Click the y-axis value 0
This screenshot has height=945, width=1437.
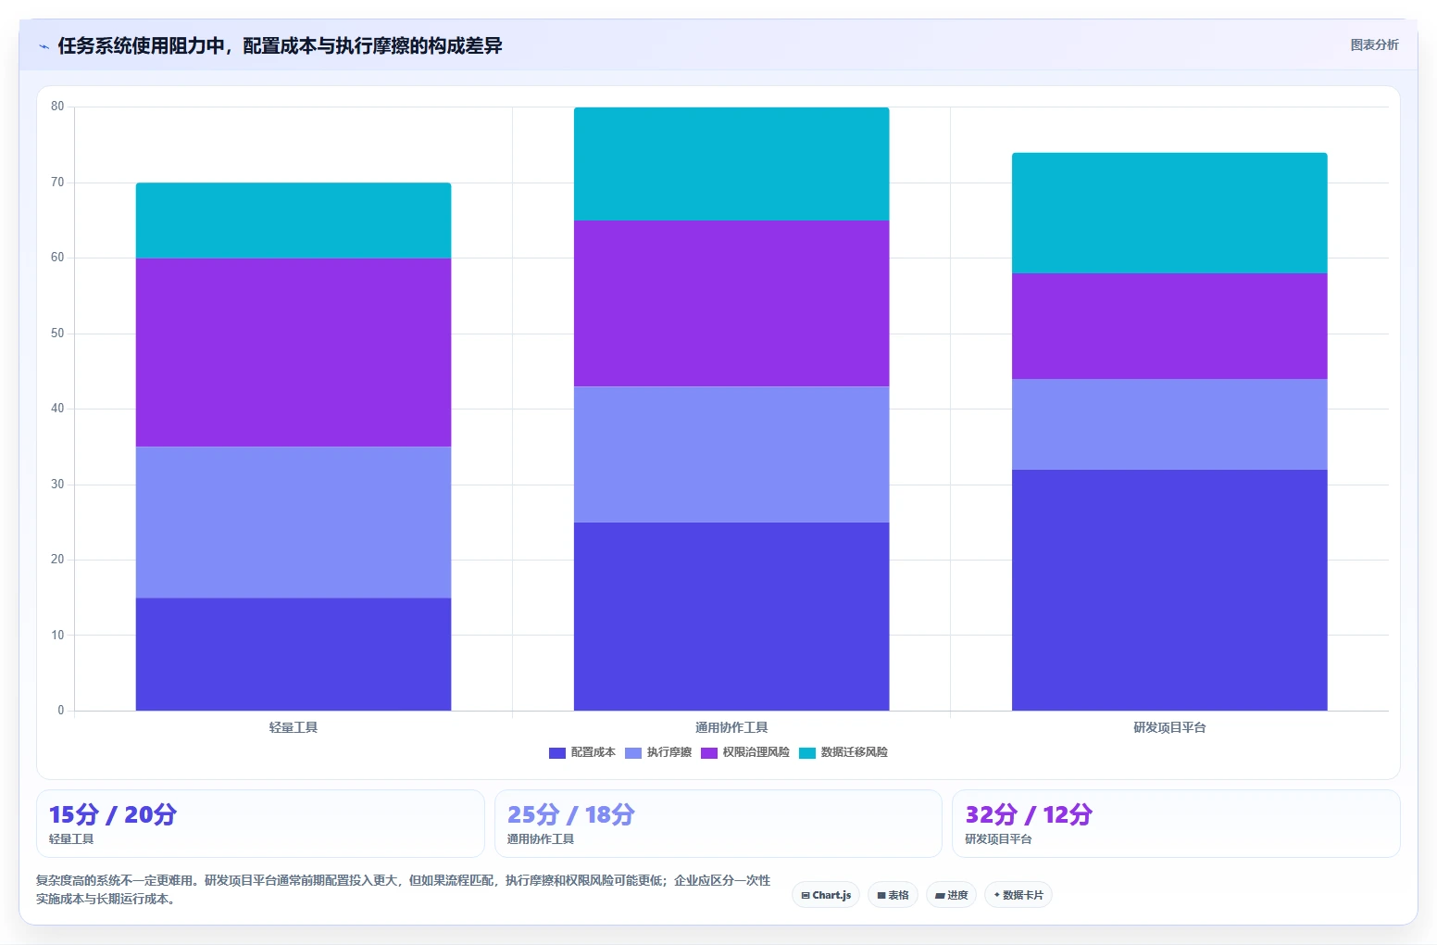click(x=61, y=711)
